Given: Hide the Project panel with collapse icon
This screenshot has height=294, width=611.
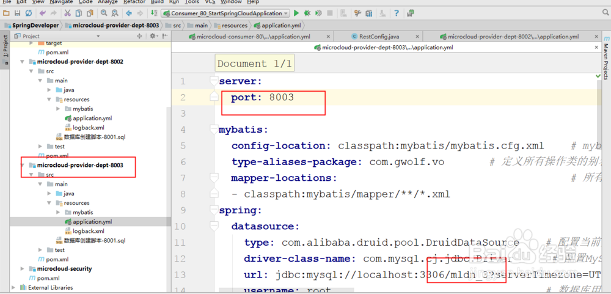Looking at the screenshot, I should click(x=165, y=36).
